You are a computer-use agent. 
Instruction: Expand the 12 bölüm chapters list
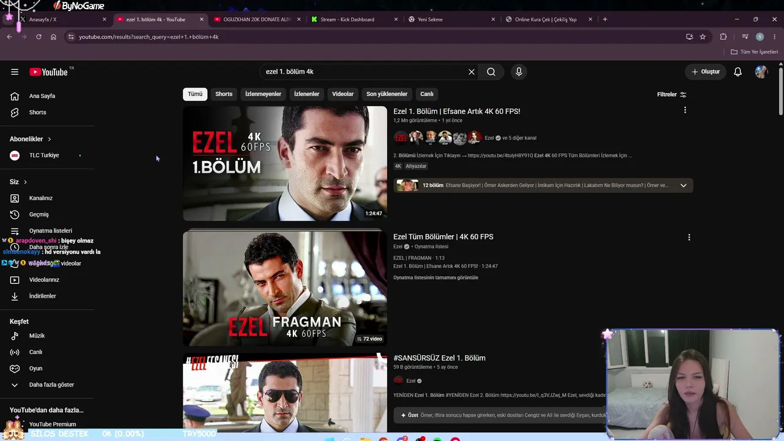point(684,186)
